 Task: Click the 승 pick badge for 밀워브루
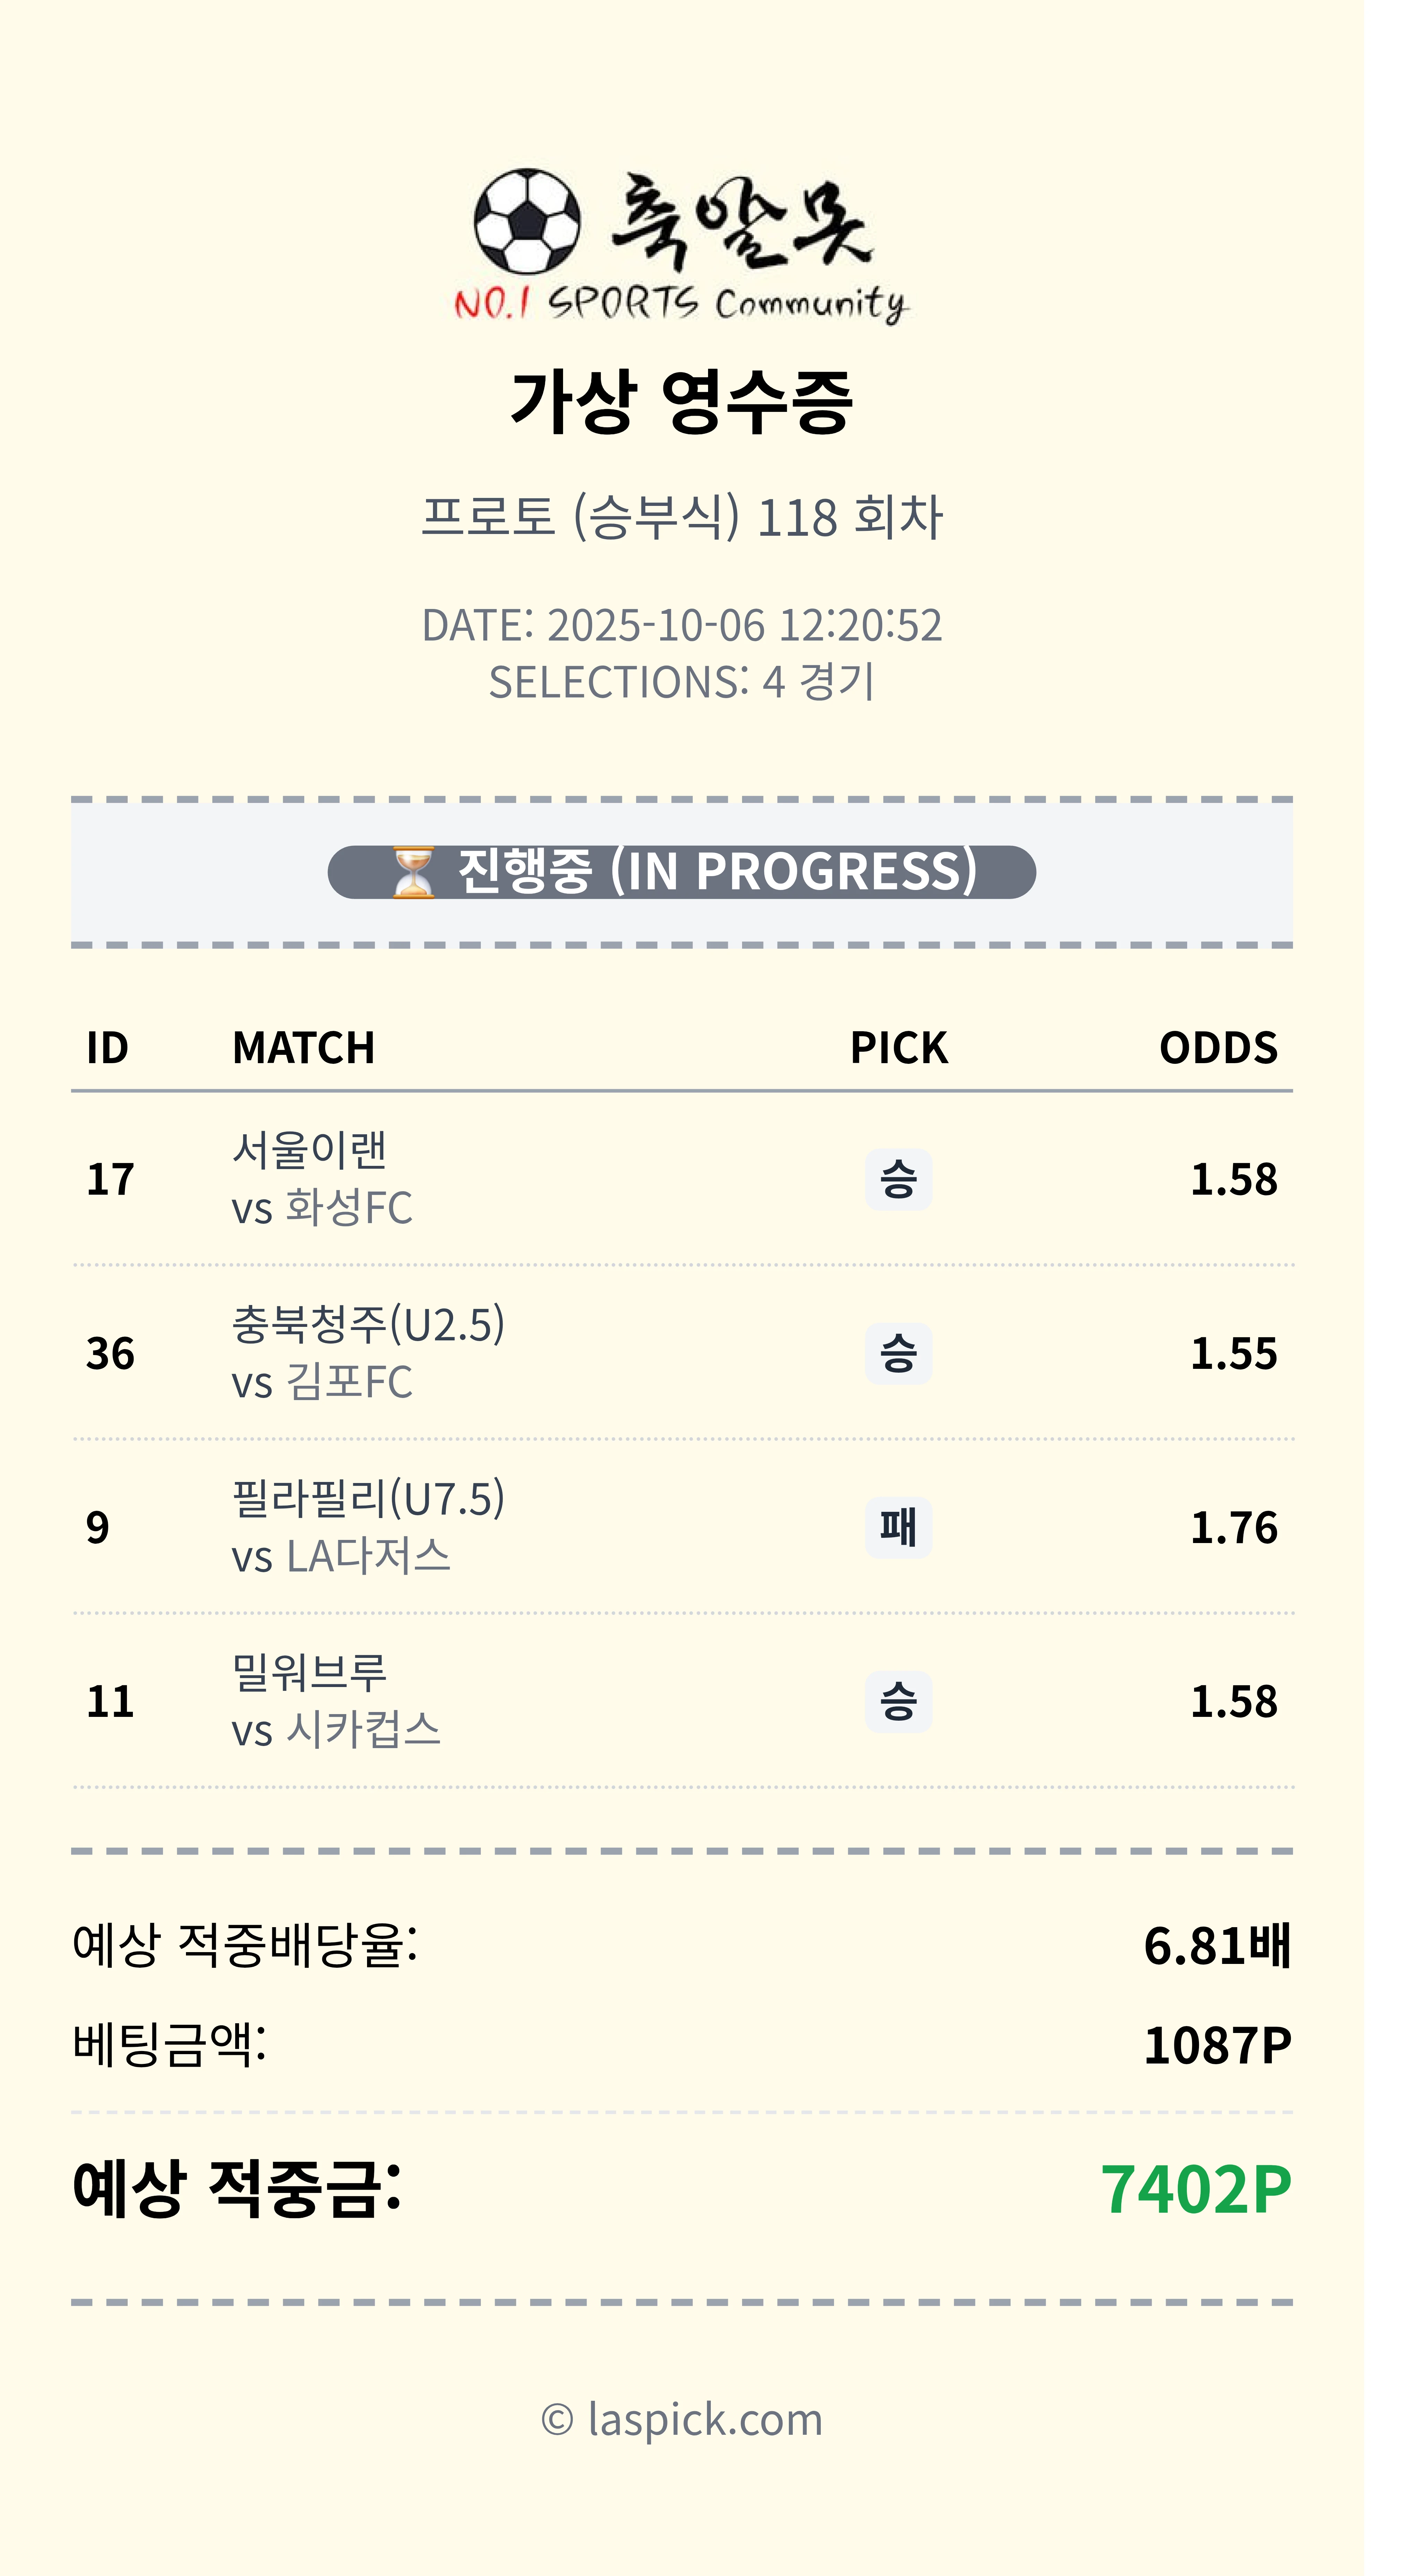pos(897,1701)
